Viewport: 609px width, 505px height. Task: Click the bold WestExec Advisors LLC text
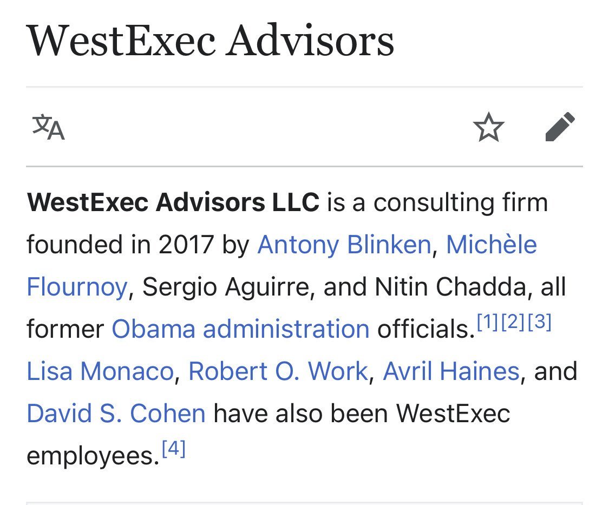pyautogui.click(x=173, y=202)
